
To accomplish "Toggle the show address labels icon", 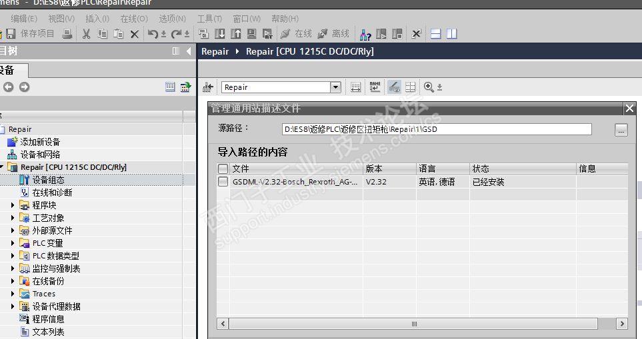I will click(394, 87).
